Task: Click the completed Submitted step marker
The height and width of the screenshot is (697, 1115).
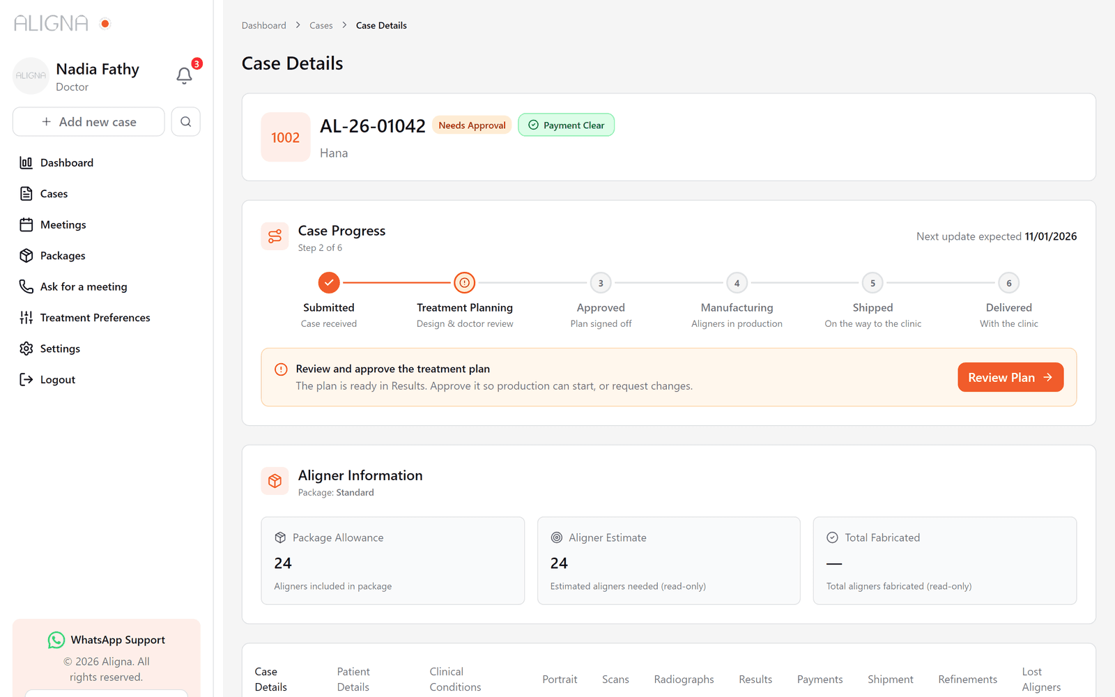Action: (329, 282)
